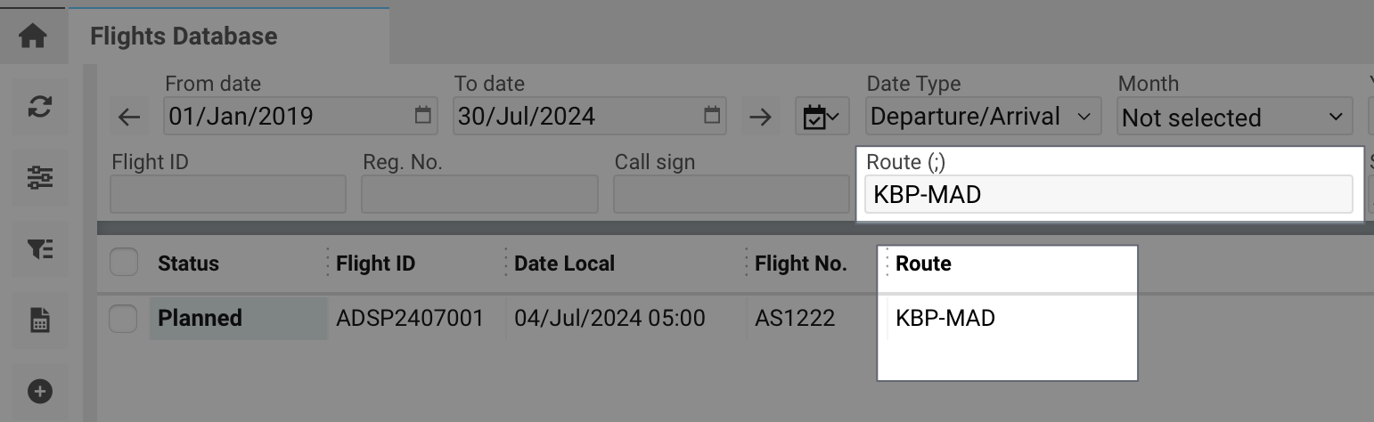Expand the Month dropdown

[1233, 117]
